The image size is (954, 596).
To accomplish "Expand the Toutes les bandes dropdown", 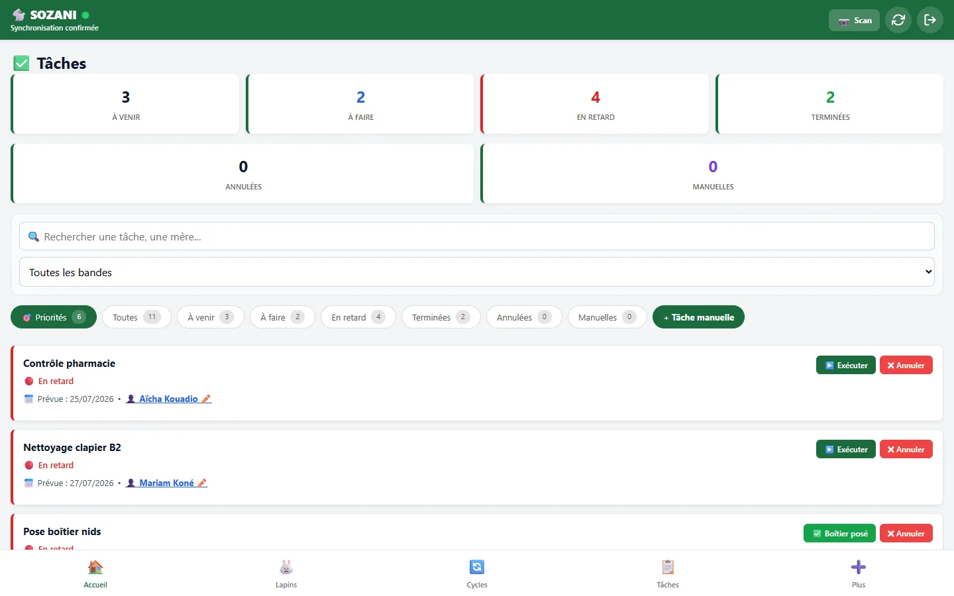I will click(x=477, y=272).
